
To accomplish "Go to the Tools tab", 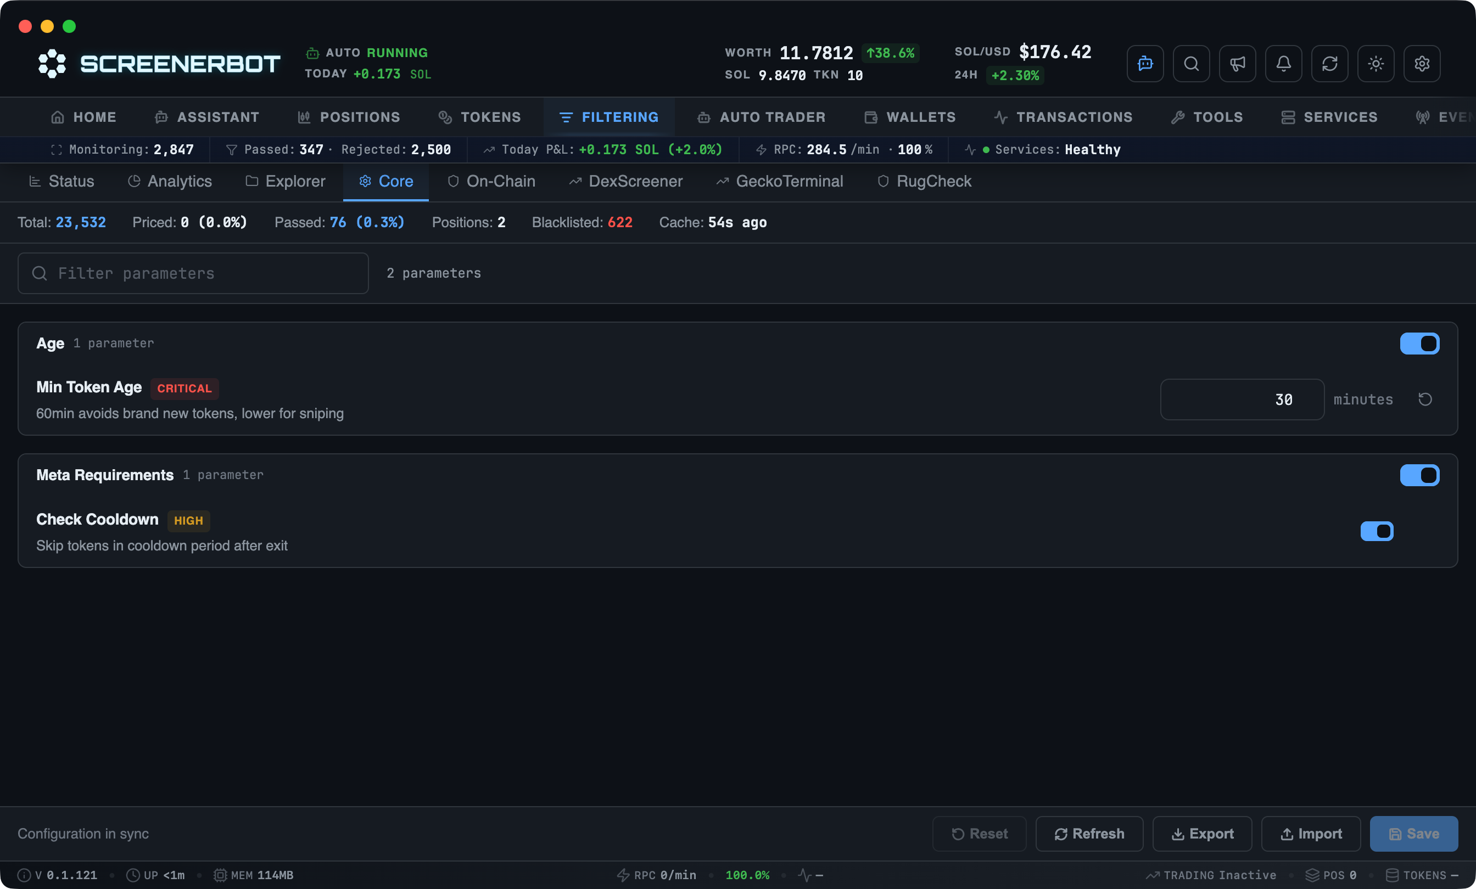I will [x=1207, y=117].
